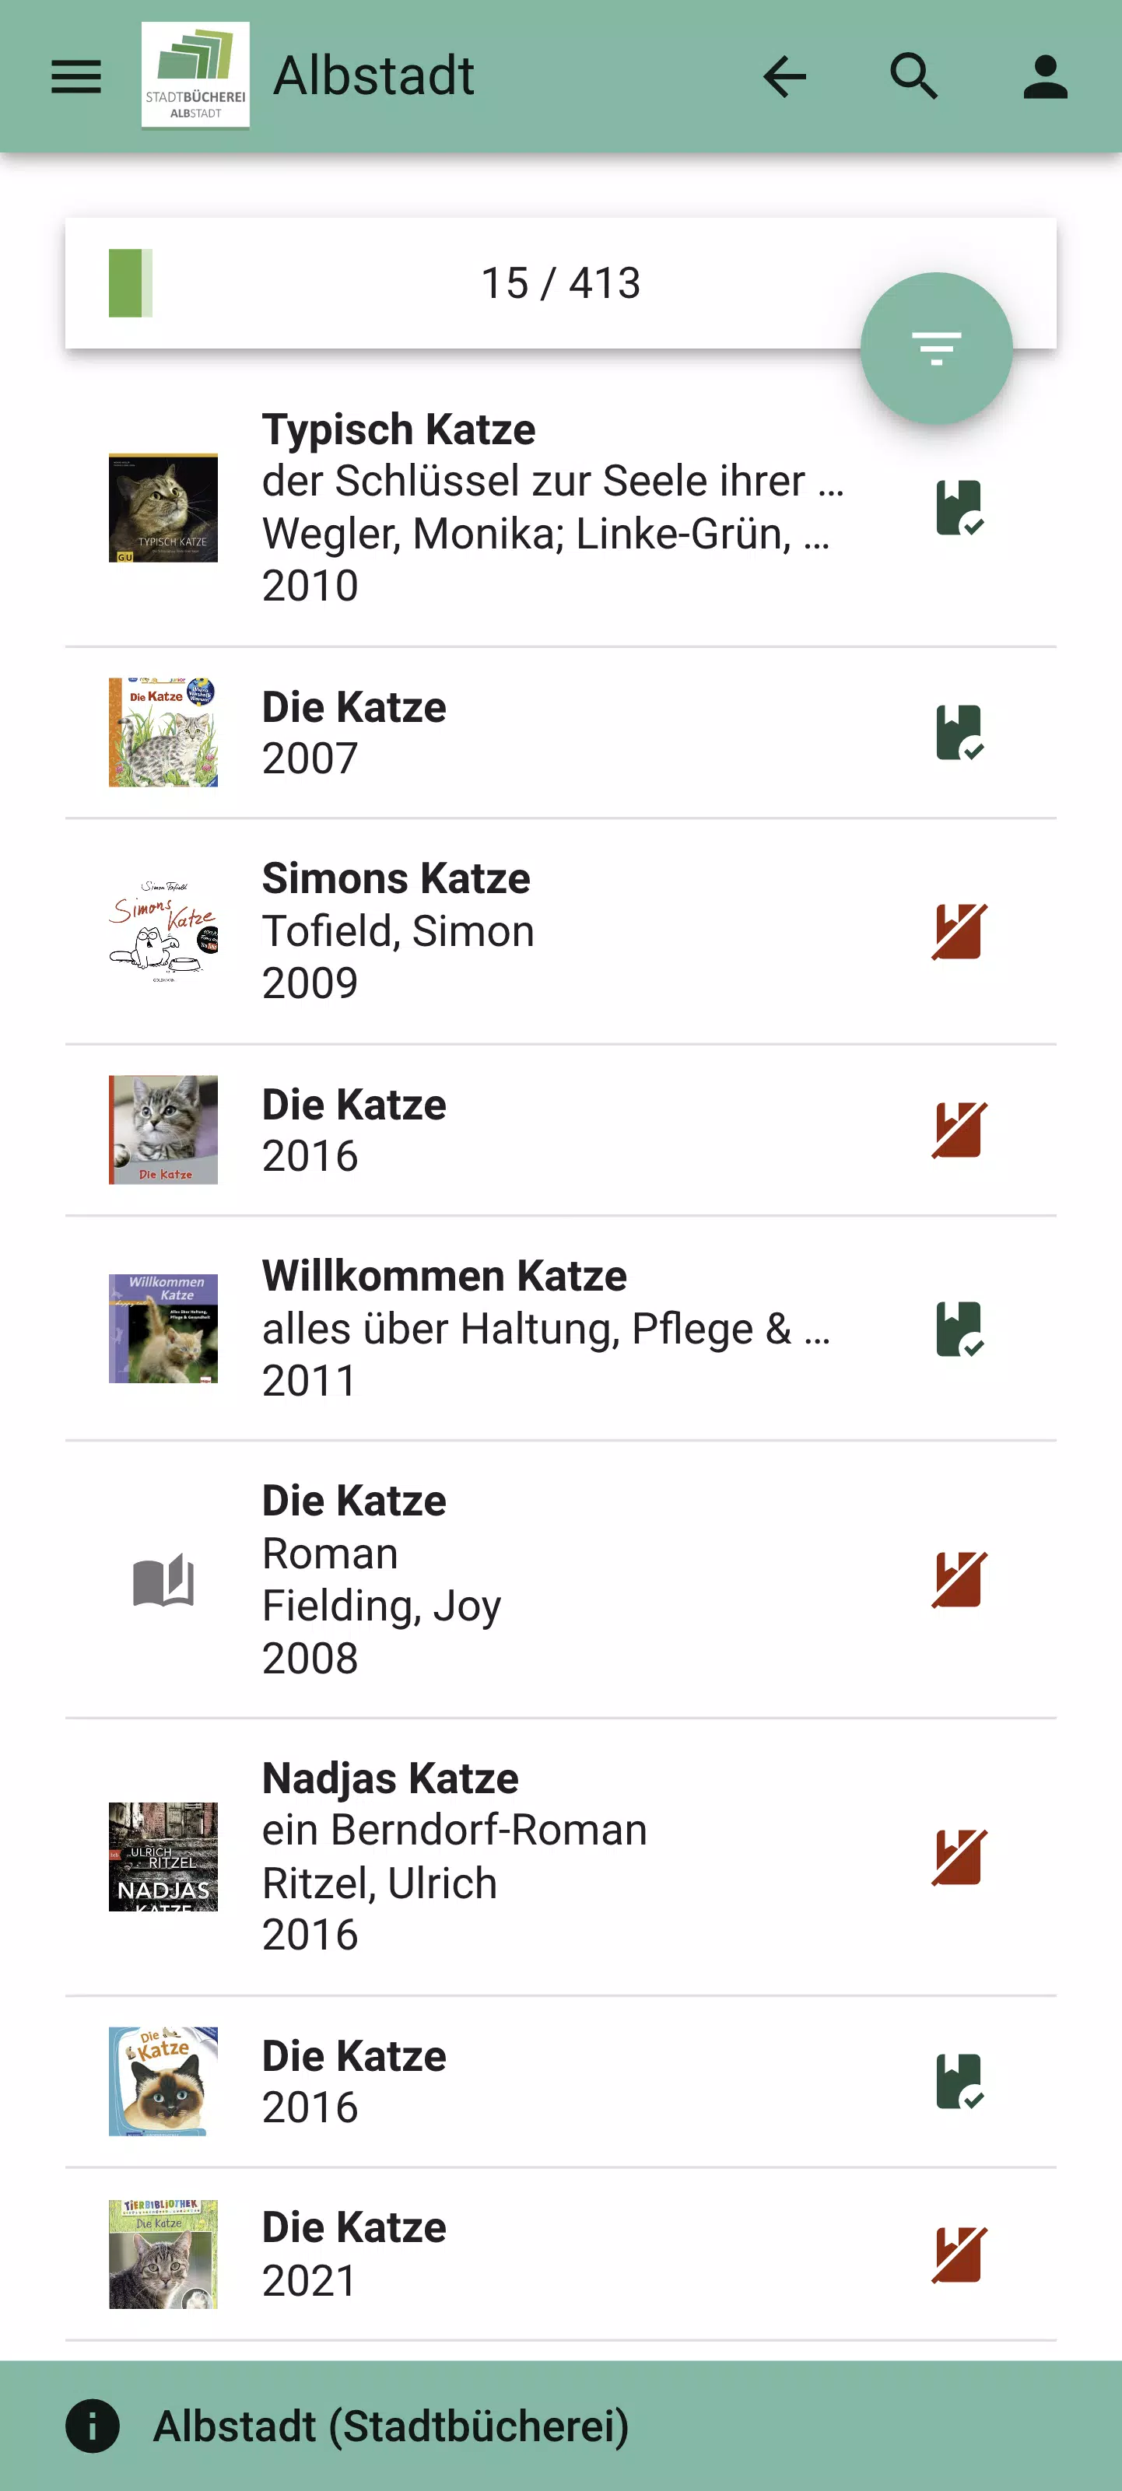Tap availability icon for Typisch Katze
This screenshot has width=1122, height=2491.
click(x=959, y=508)
